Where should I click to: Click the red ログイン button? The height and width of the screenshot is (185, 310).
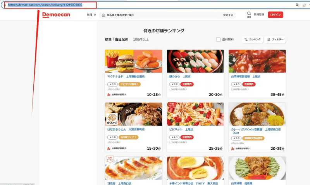(276, 15)
